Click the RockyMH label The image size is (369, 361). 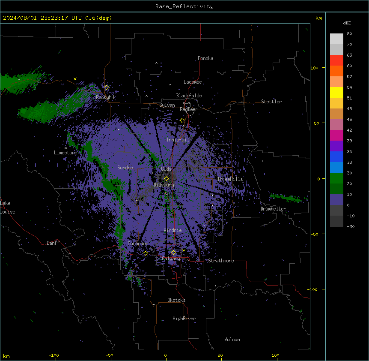pos(105,97)
